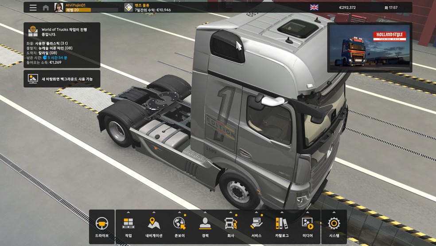Click the player name AhnYujin01
436x246 pixels.
click(x=75, y=5)
